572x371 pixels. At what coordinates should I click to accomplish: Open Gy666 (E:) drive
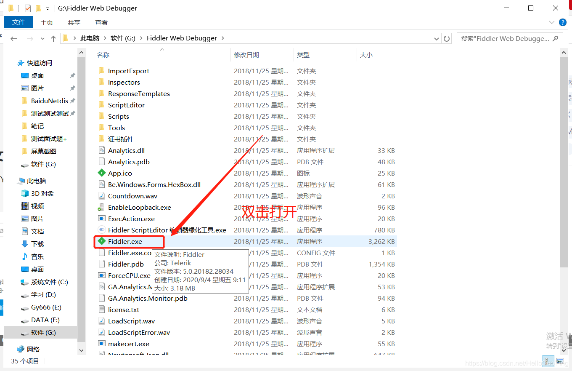click(x=46, y=307)
